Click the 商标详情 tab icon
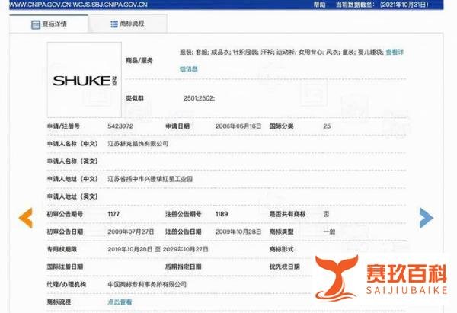This screenshot has height=313, width=457. [x=36, y=24]
